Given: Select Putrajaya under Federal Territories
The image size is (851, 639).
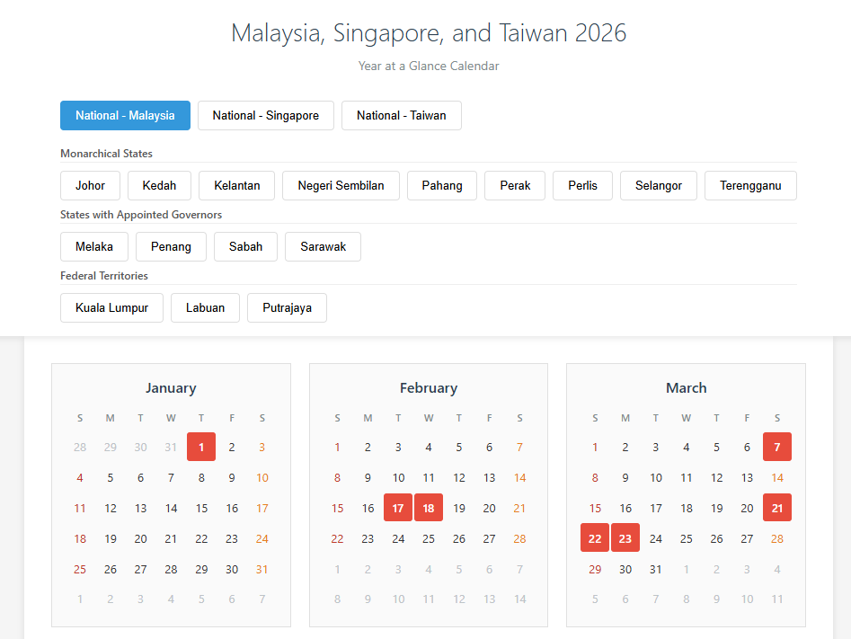Looking at the screenshot, I should (x=287, y=307).
